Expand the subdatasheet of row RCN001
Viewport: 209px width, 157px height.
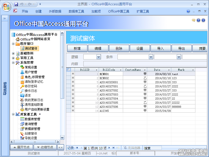pos(73,74)
